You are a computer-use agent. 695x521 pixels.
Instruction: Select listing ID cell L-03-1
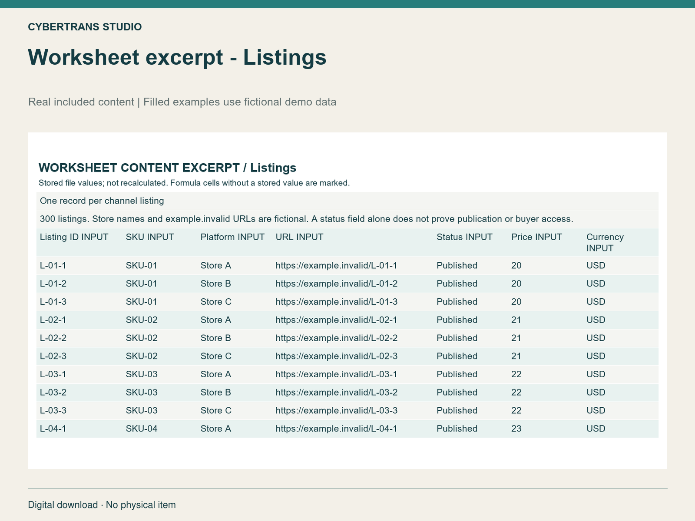(x=53, y=375)
